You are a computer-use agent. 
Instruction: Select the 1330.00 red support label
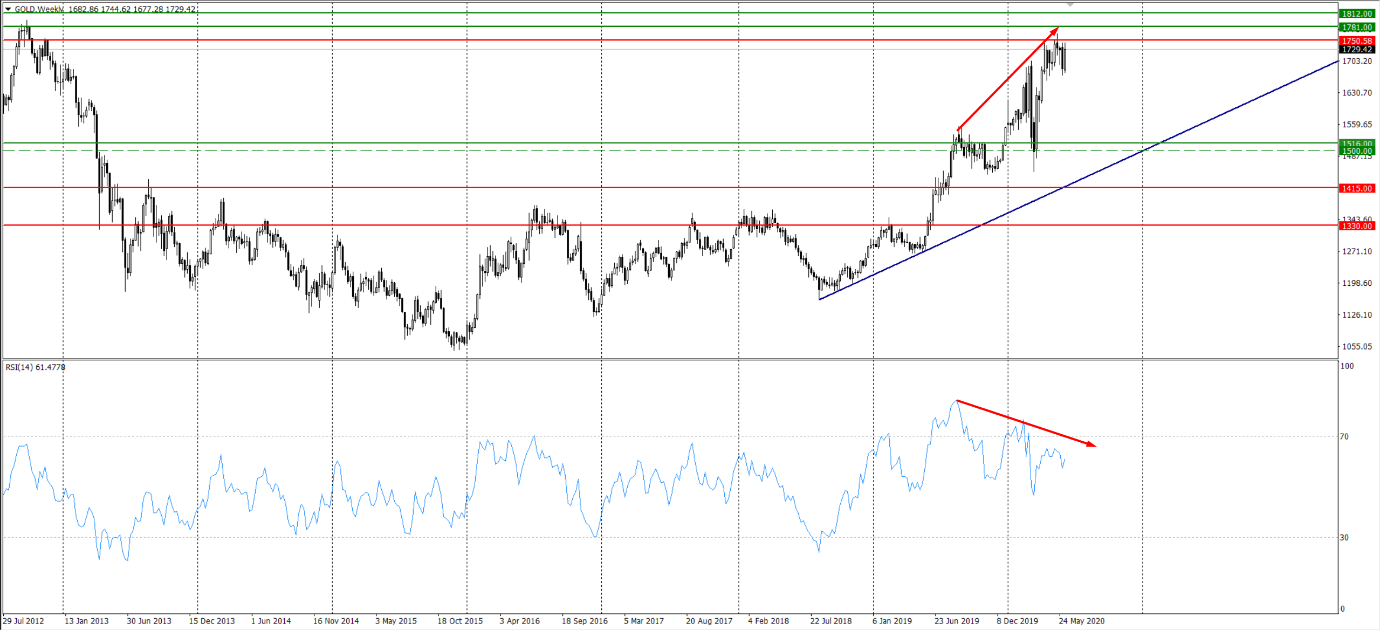point(1357,226)
